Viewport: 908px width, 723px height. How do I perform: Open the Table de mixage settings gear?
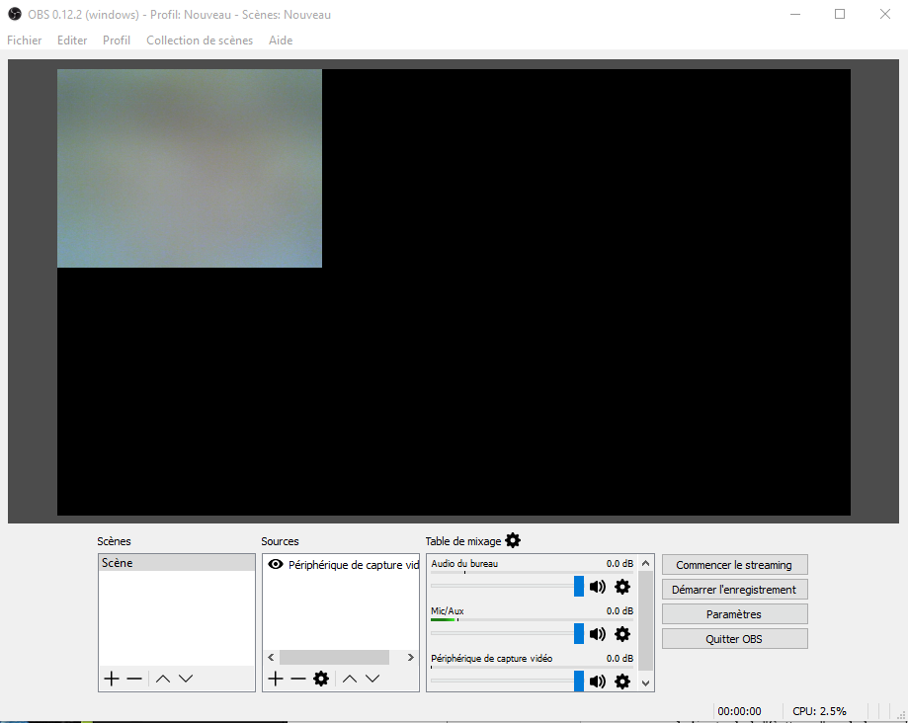513,540
